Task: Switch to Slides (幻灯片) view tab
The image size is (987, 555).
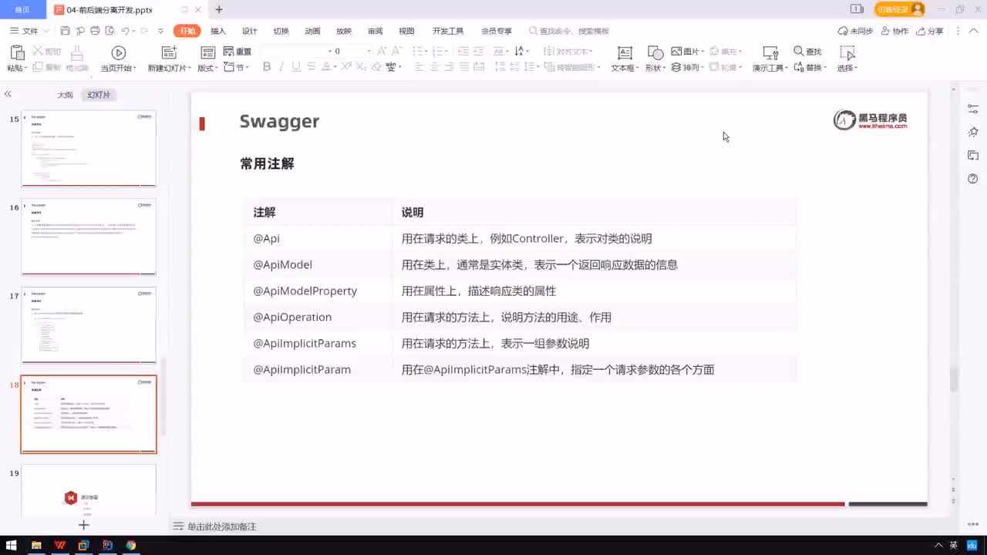Action: coord(99,95)
